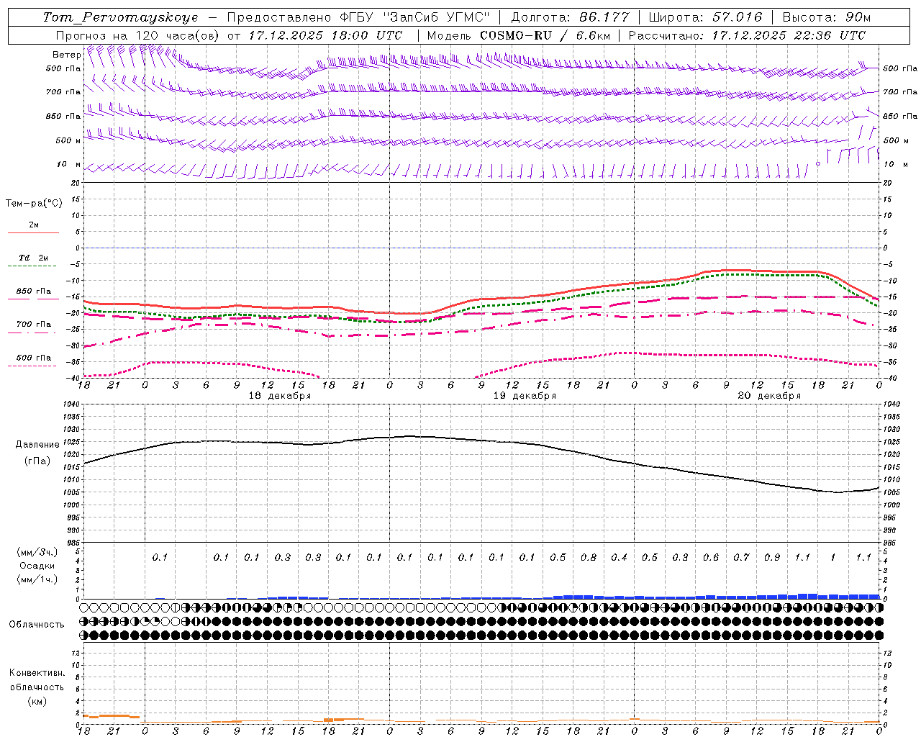Image resolution: width=921 pixels, height=737 pixels.
Task: Click the '18 декабря' date label
Action: 280,396
